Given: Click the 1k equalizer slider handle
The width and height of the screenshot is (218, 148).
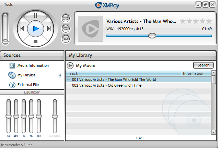Looking at the screenshot, I should [24, 116].
